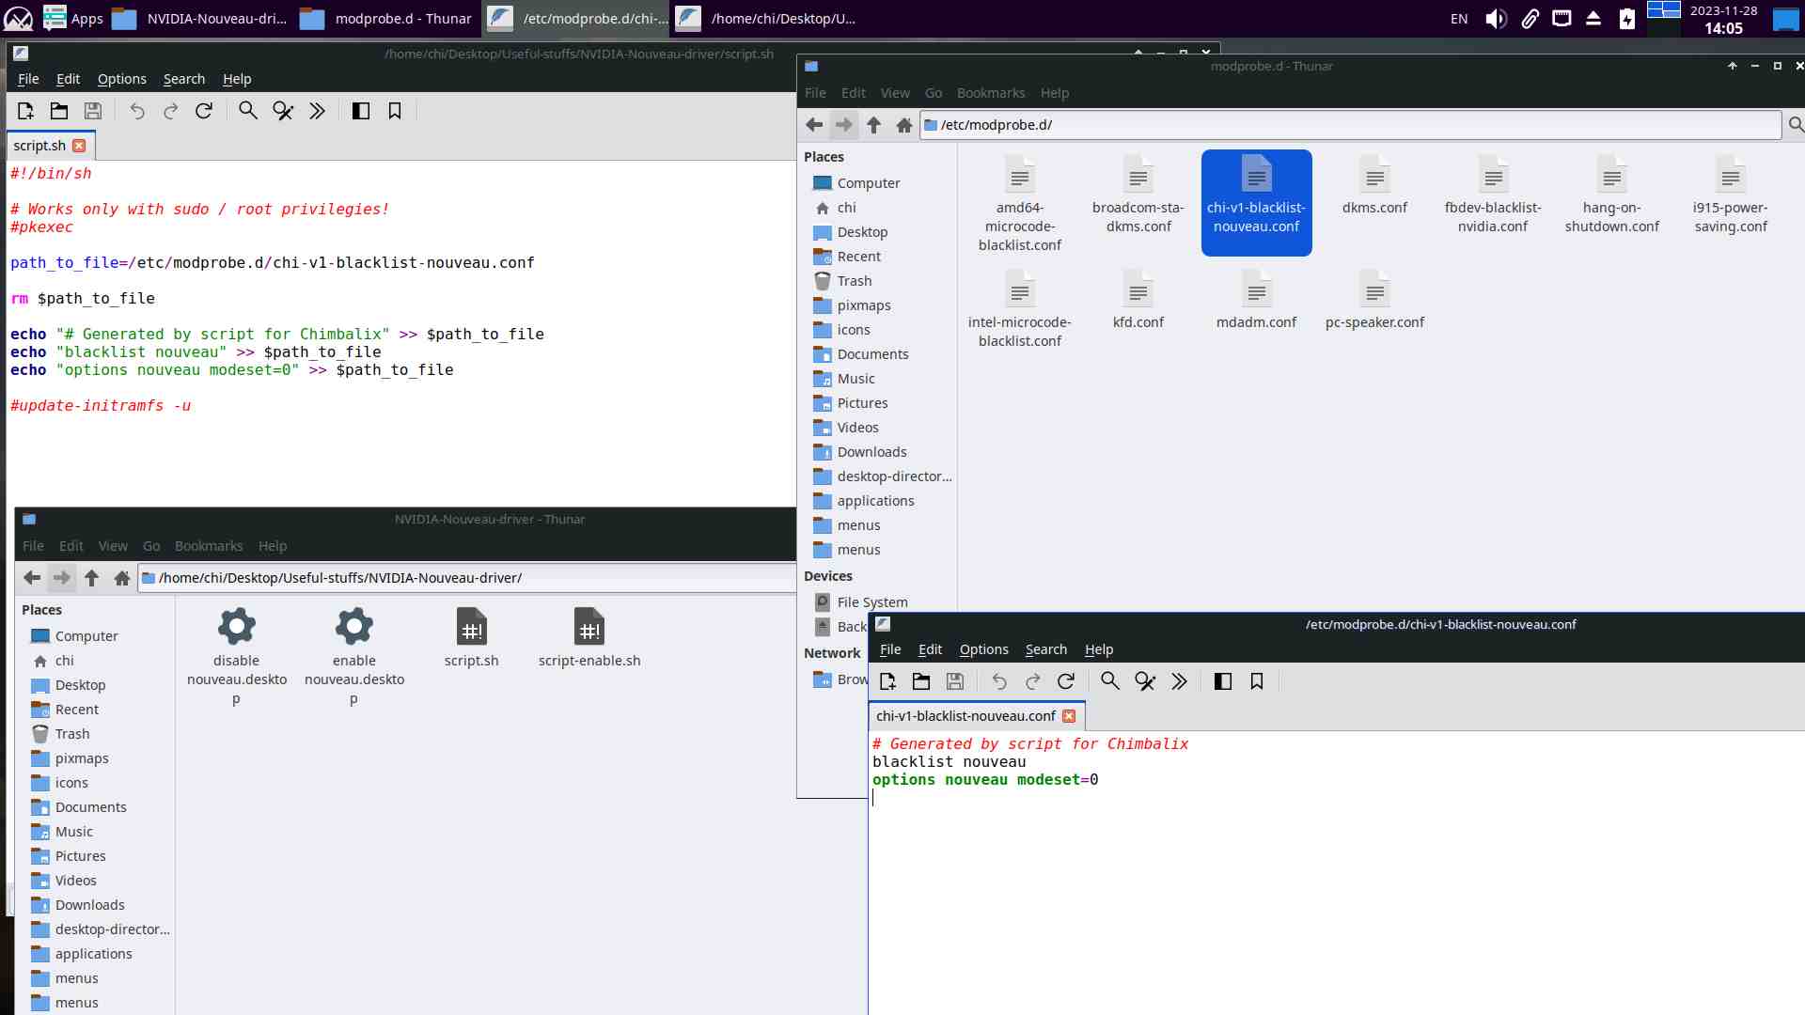Expand more toolbar items chevron in the script.sh editor
The height and width of the screenshot is (1015, 1805).
point(317,111)
